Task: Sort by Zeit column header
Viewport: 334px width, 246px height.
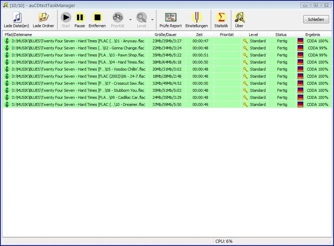Action: coord(200,35)
